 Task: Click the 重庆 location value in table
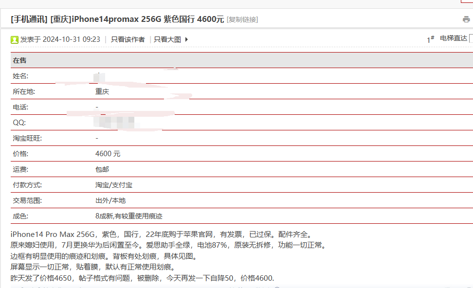(102, 91)
